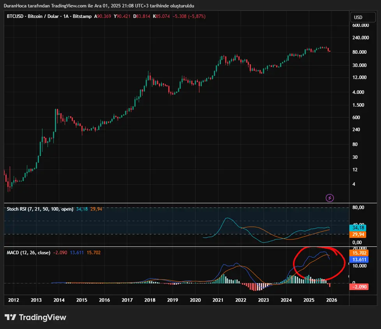Click the 0,00 label on the Stoch RSI axis
Image resolution: width=381 pixels, height=329 pixels.
click(357, 242)
